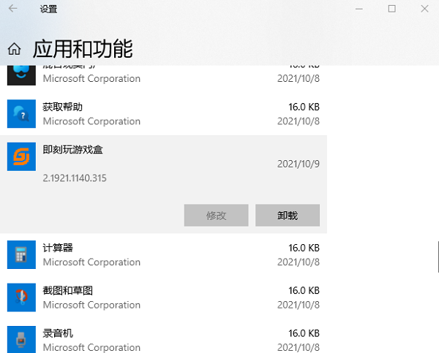Click 16.0 KB size of 截图和草图
Screen dimensions: 439x353
[x=304, y=291]
